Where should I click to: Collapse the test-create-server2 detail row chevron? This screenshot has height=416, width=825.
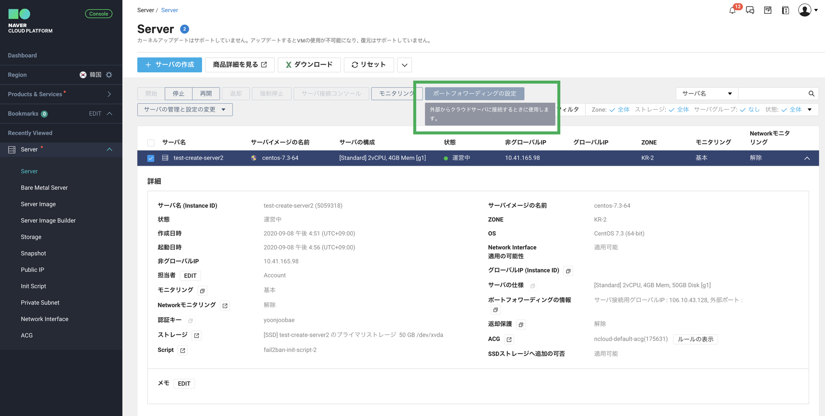point(807,158)
